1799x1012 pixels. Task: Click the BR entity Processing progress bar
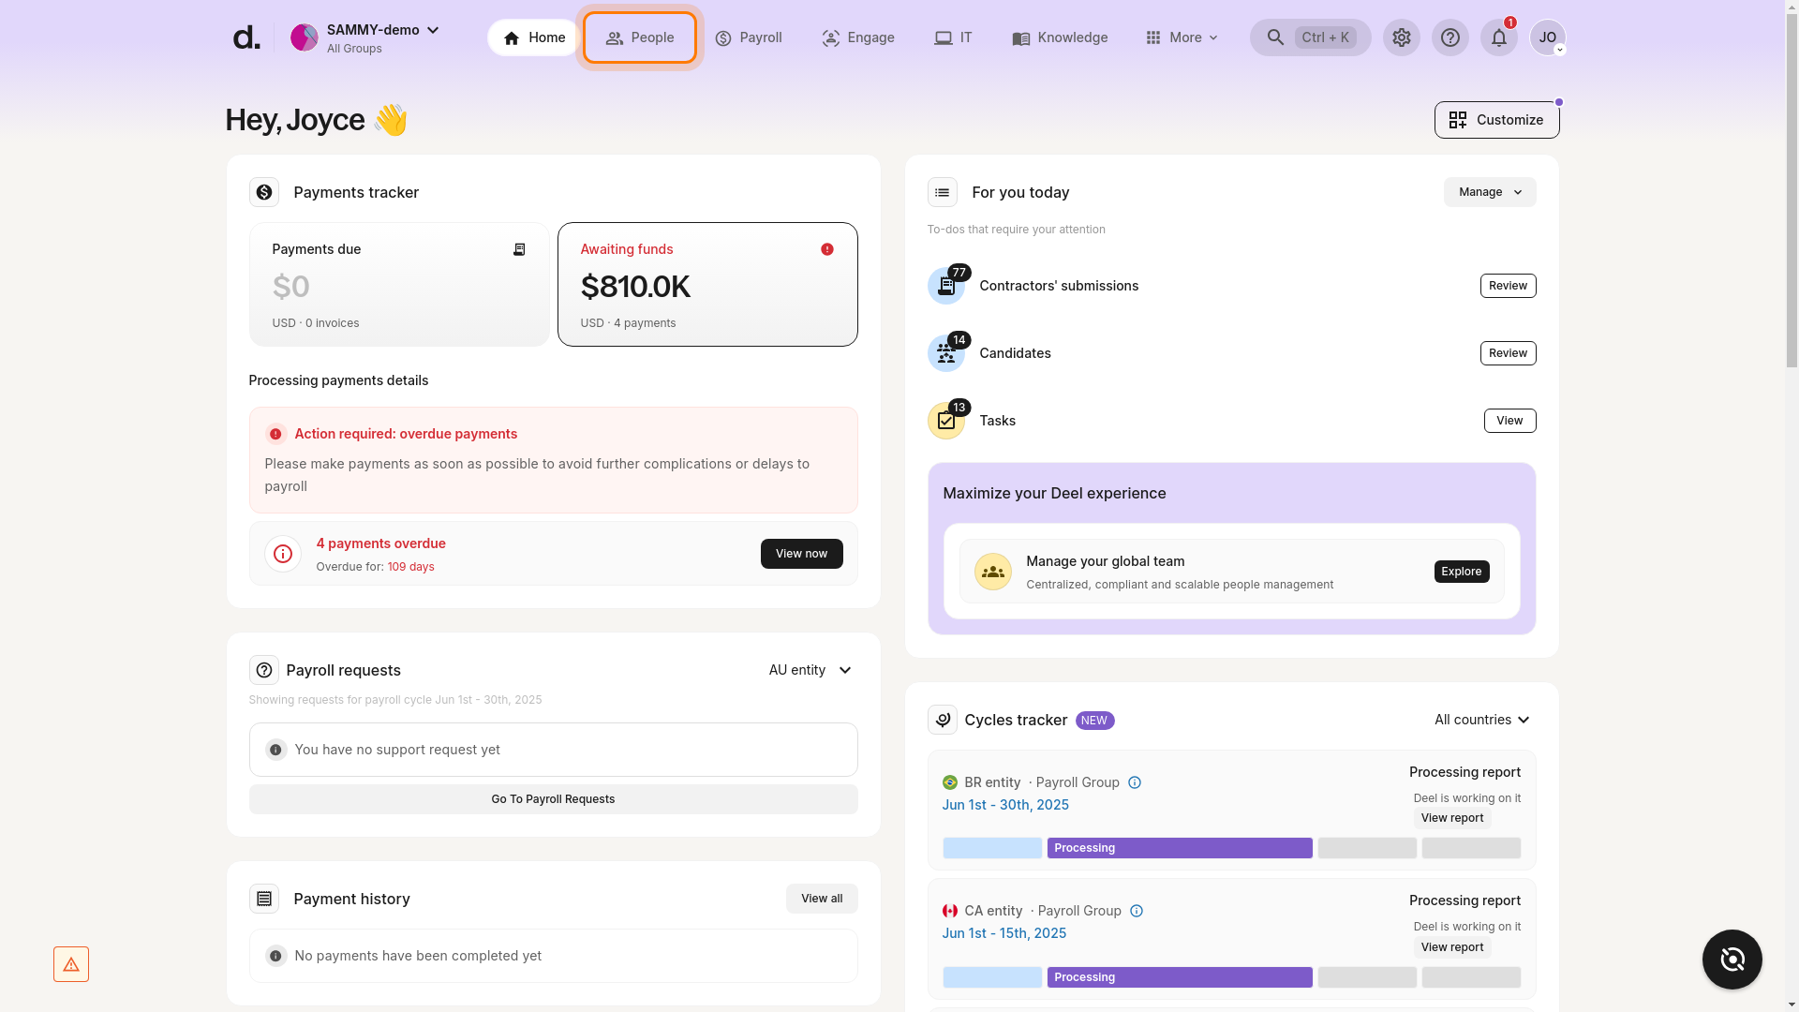1180,848
